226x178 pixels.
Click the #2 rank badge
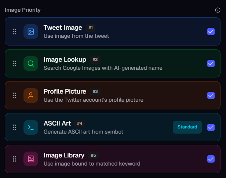point(95,59)
